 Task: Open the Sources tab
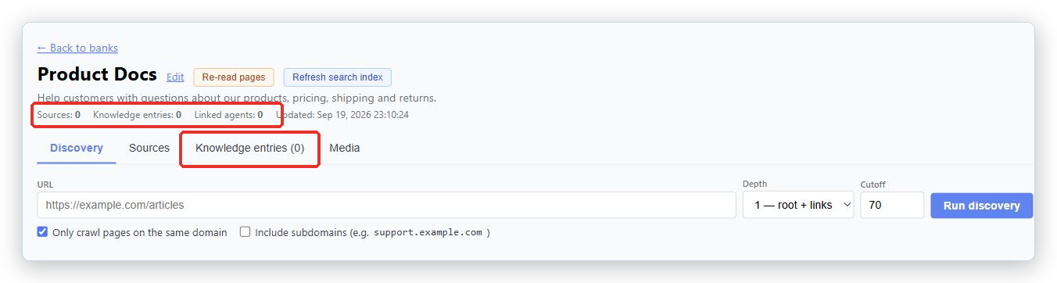149,148
